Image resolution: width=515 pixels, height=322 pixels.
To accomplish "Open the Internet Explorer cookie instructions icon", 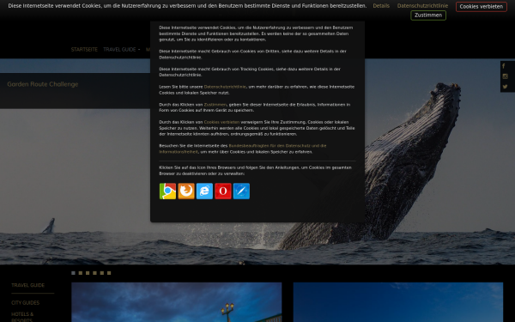I will pos(204,191).
